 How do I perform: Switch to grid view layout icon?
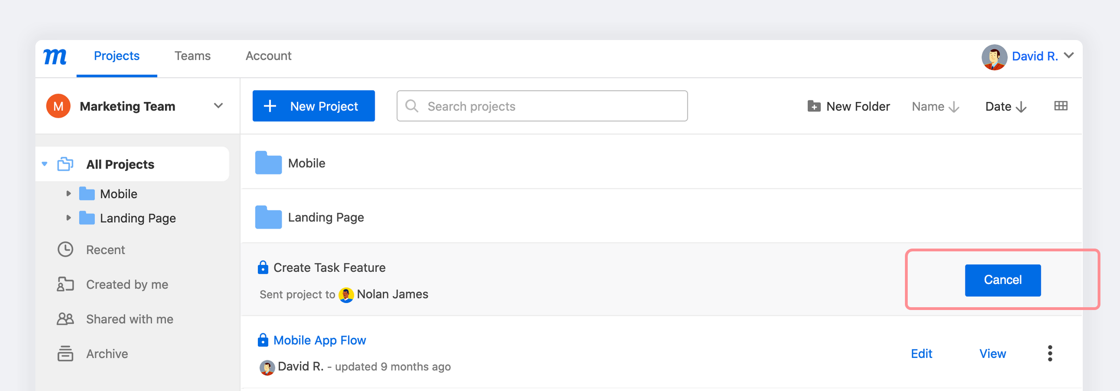click(x=1060, y=106)
